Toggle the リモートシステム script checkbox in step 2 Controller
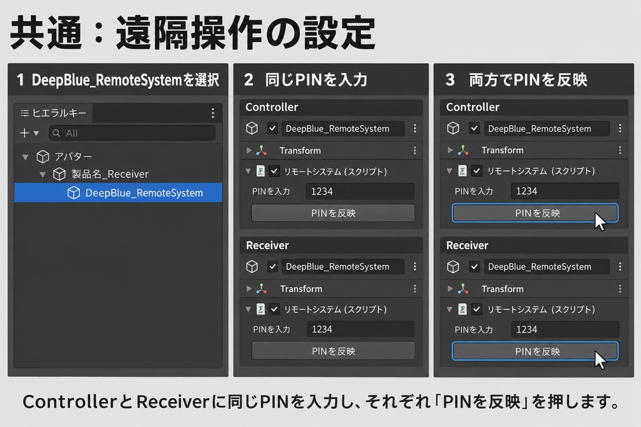Screen dimensions: 641x427 274,171
